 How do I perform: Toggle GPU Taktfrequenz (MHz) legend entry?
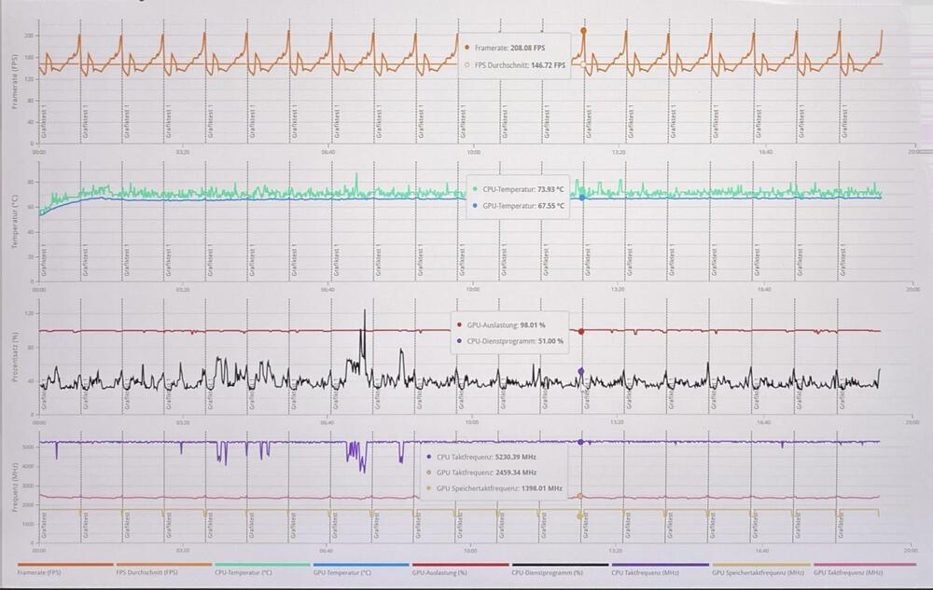pos(848,572)
